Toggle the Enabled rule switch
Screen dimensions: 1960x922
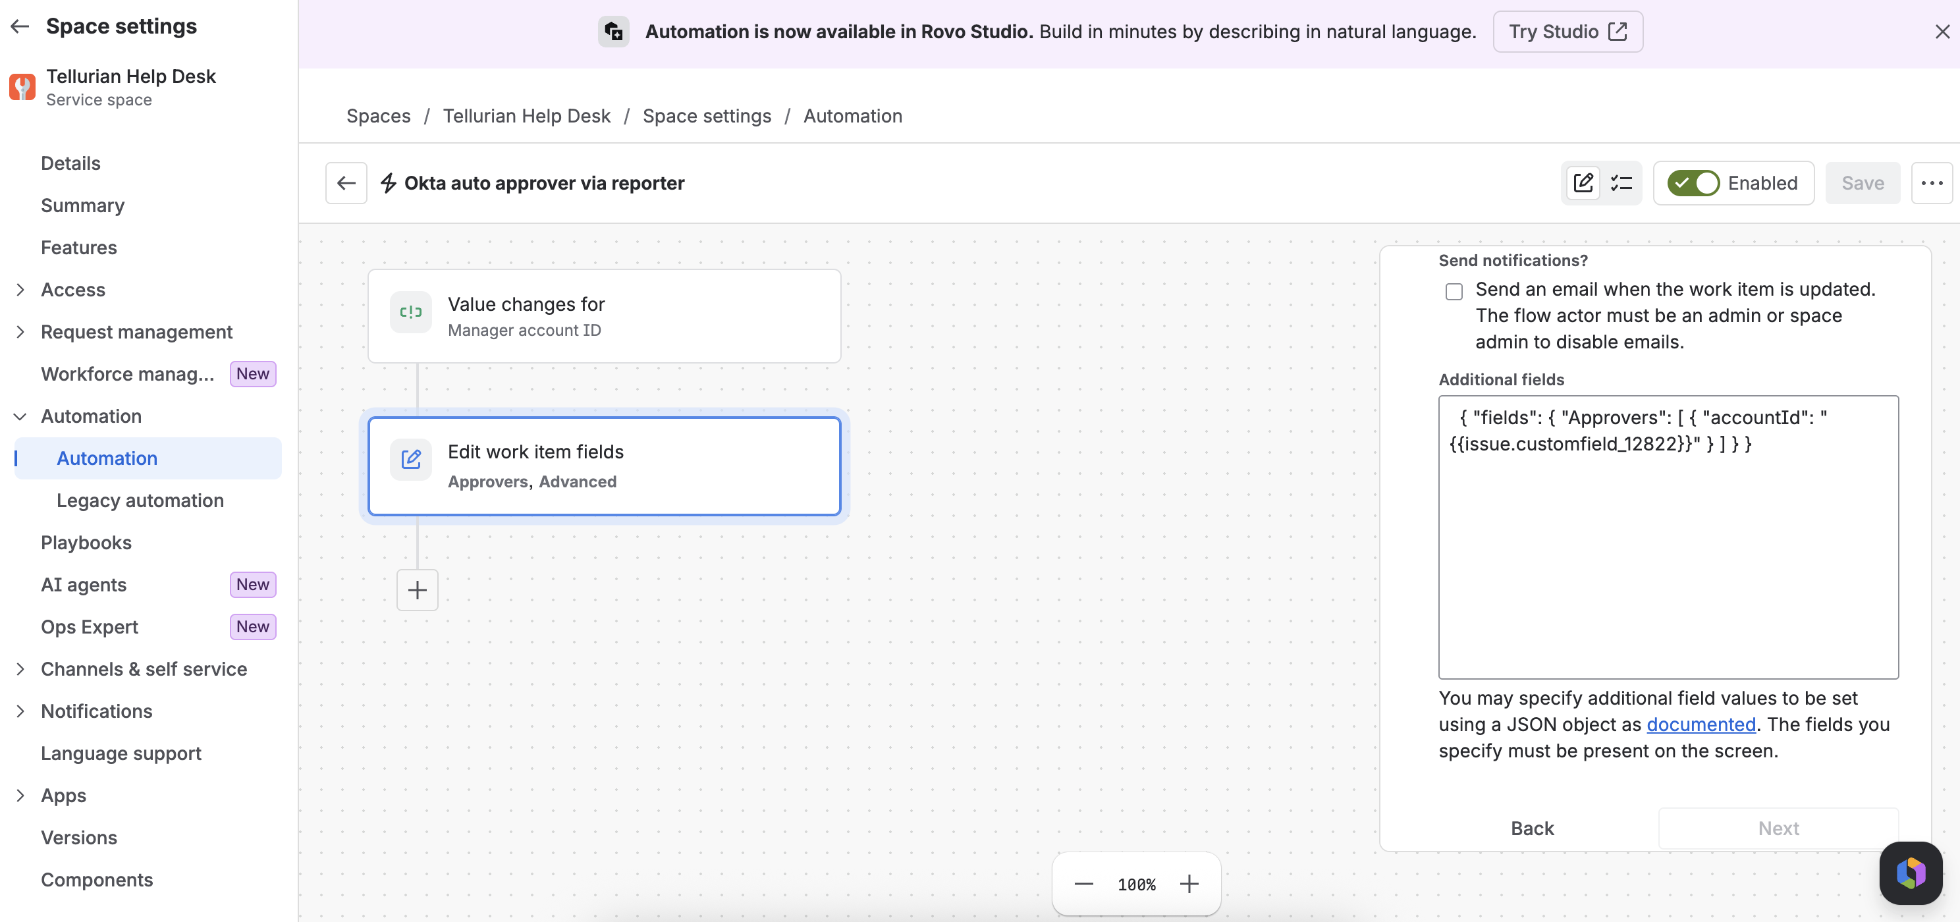tap(1692, 183)
